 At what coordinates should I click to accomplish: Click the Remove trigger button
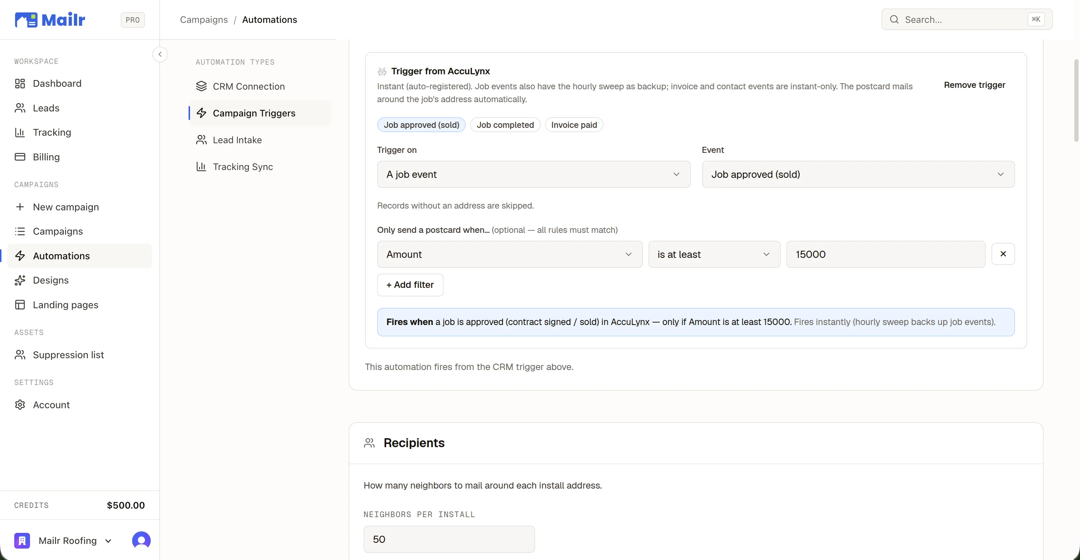pos(974,85)
